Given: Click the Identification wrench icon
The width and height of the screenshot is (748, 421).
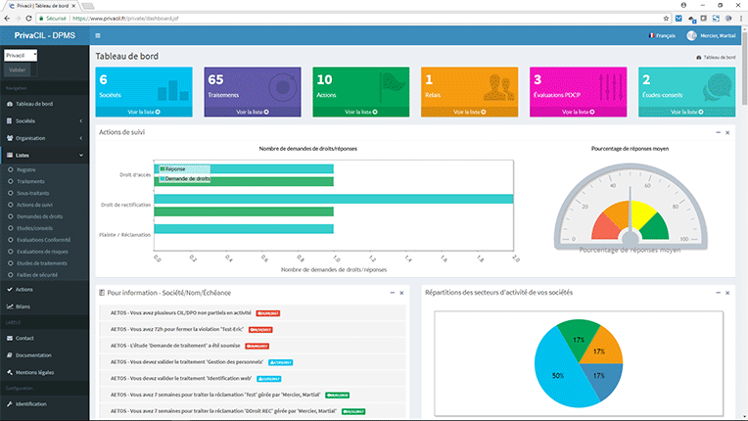Looking at the screenshot, I should (9, 403).
